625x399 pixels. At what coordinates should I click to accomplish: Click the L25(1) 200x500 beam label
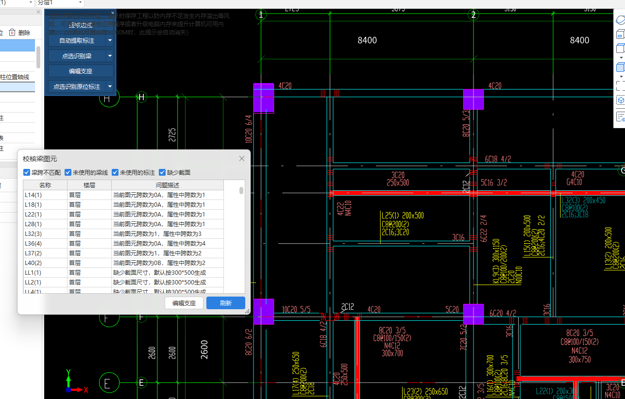coord(403,216)
